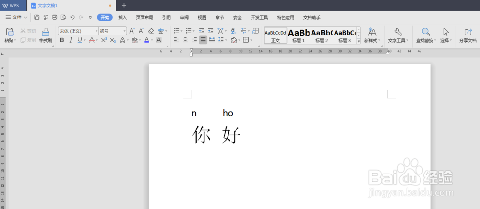Click the Sort A-Z icon
This screenshot has width=480, height=209.
[234, 31]
